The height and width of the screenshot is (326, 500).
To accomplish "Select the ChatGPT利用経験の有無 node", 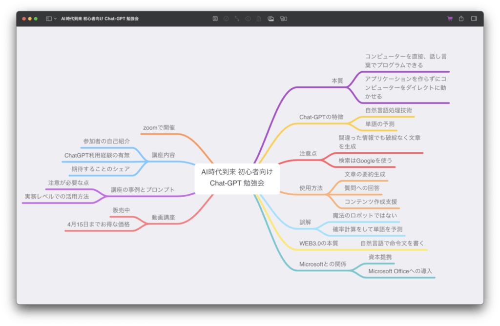I will (97, 156).
